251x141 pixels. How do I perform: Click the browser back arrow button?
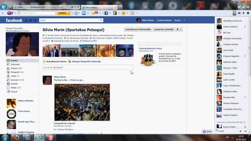point(4,7)
